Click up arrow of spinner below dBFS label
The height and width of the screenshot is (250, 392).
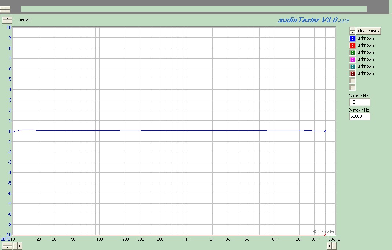pyautogui.click(x=7, y=244)
